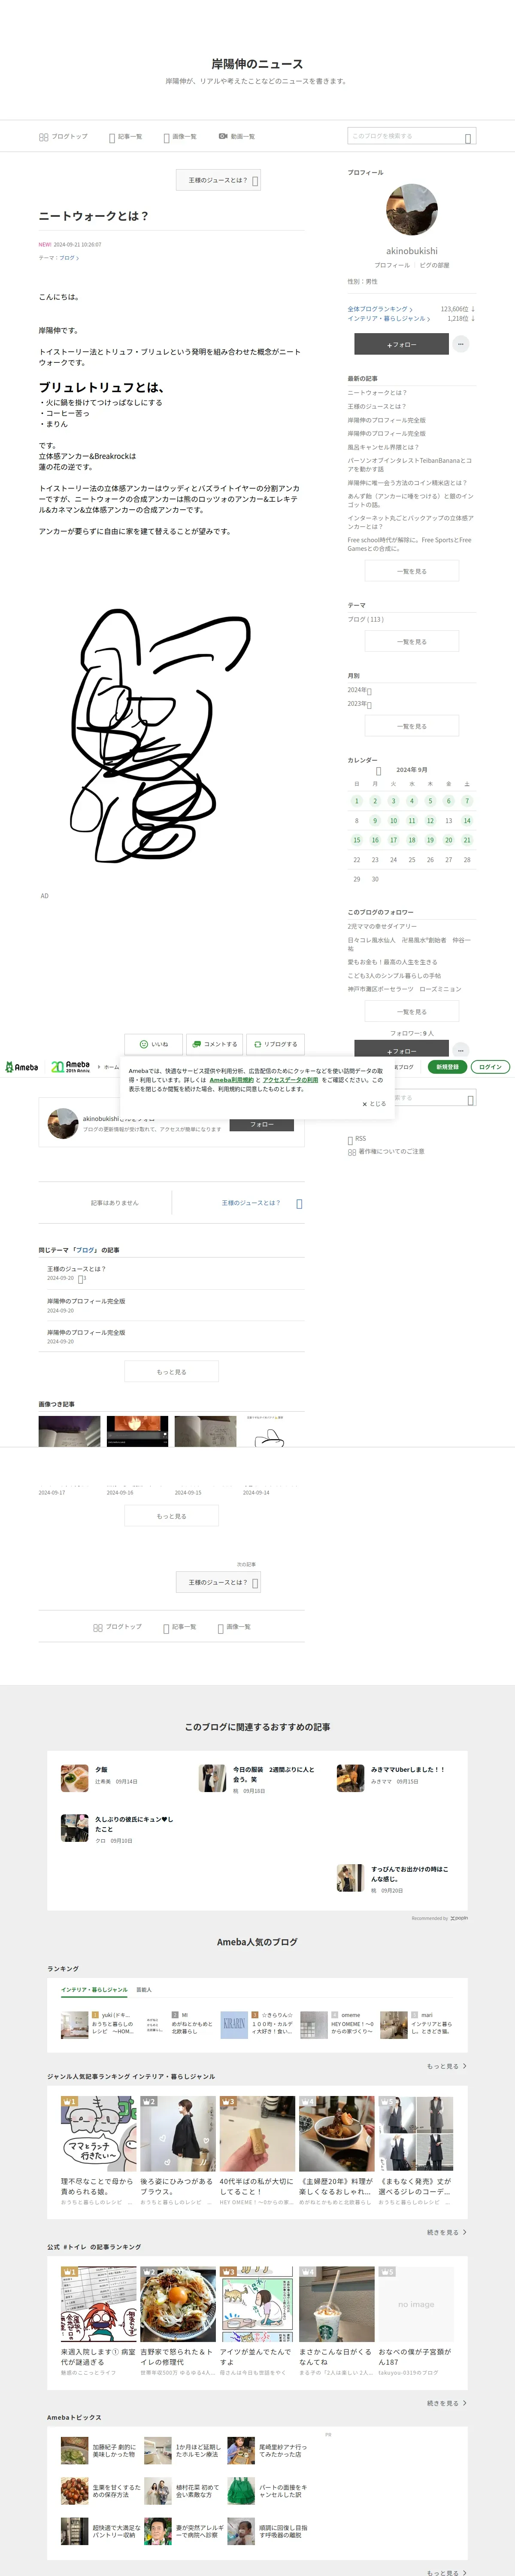Click the リブログする button
Image resolution: width=515 pixels, height=2576 pixels.
pyautogui.click(x=275, y=1044)
